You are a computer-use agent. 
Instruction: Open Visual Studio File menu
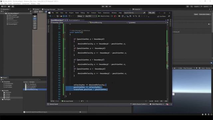tap(53, 13)
